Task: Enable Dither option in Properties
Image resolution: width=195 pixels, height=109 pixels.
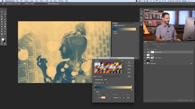Action: point(113,31)
